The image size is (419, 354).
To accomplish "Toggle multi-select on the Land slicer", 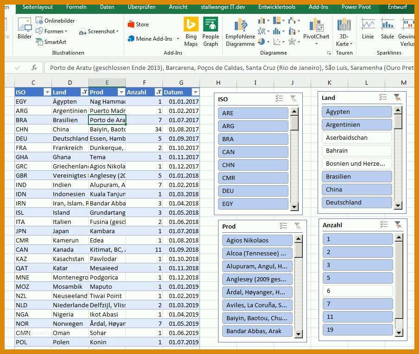I will 383,97.
